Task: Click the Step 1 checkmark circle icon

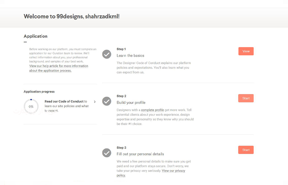Action: click(x=107, y=54)
